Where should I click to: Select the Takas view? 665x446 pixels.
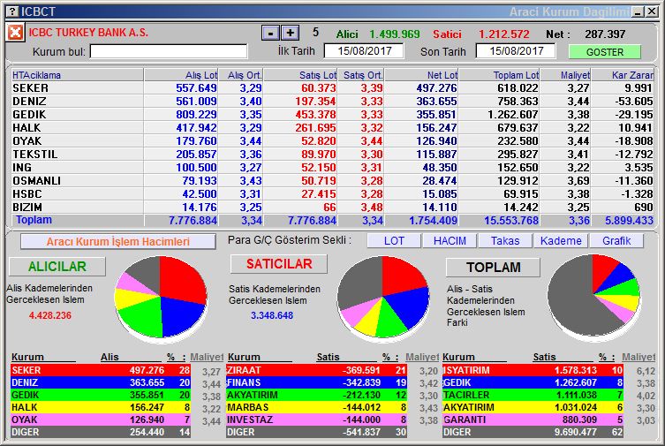click(x=504, y=241)
